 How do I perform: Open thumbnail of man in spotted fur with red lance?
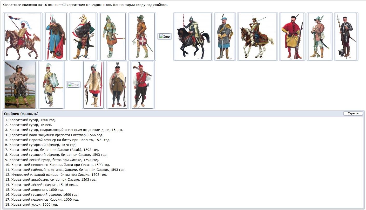point(93,85)
